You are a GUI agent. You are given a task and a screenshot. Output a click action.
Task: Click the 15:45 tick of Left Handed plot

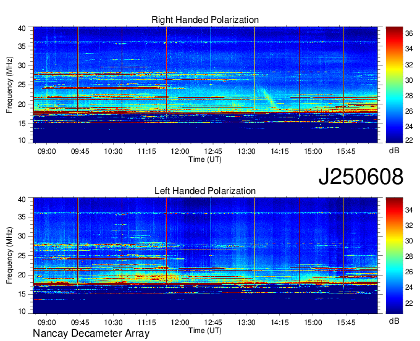(346, 322)
